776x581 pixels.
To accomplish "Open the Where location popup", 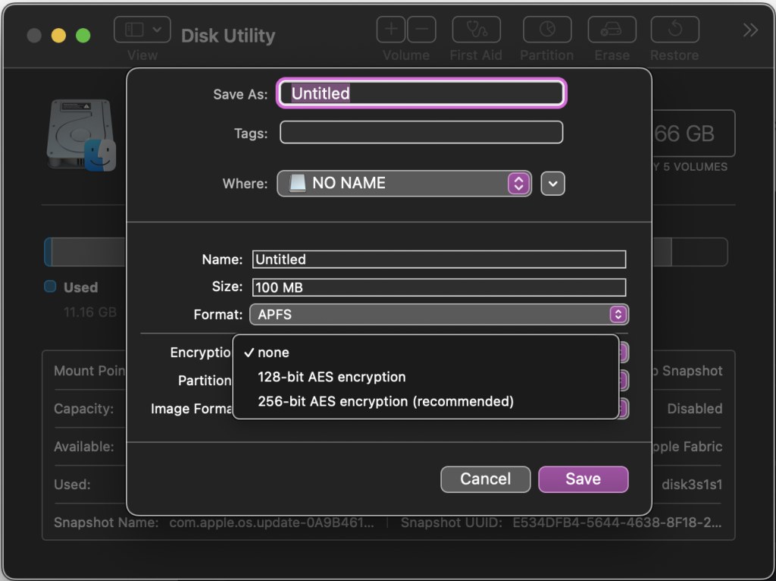I will click(x=404, y=184).
